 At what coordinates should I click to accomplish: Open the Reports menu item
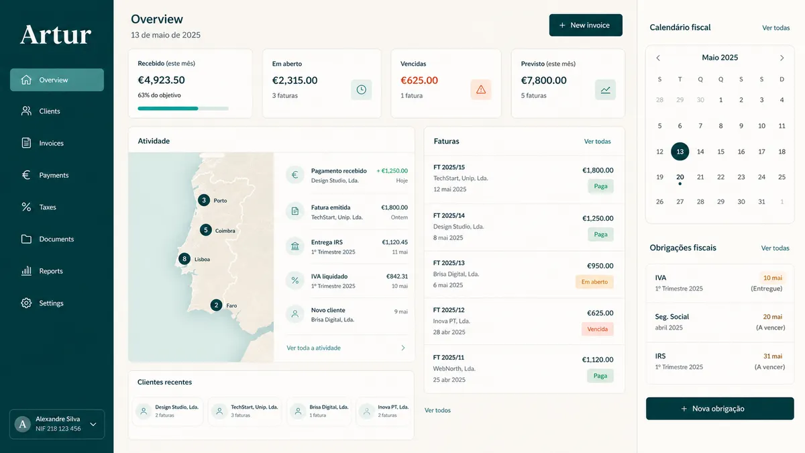[57, 271]
